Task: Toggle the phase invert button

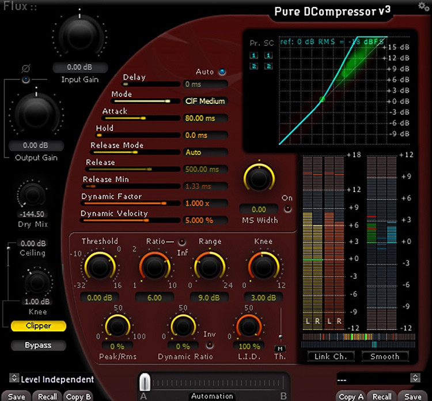Action: pos(25,80)
